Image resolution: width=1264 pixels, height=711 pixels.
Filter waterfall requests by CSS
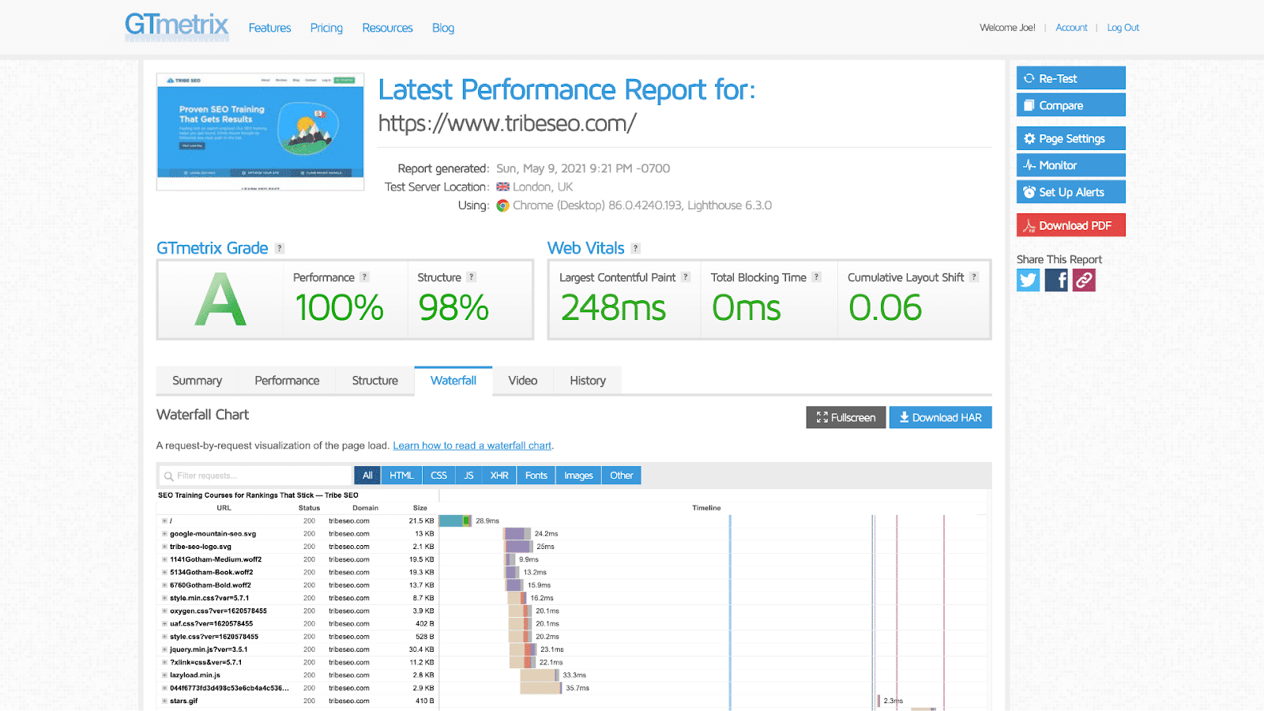click(438, 476)
